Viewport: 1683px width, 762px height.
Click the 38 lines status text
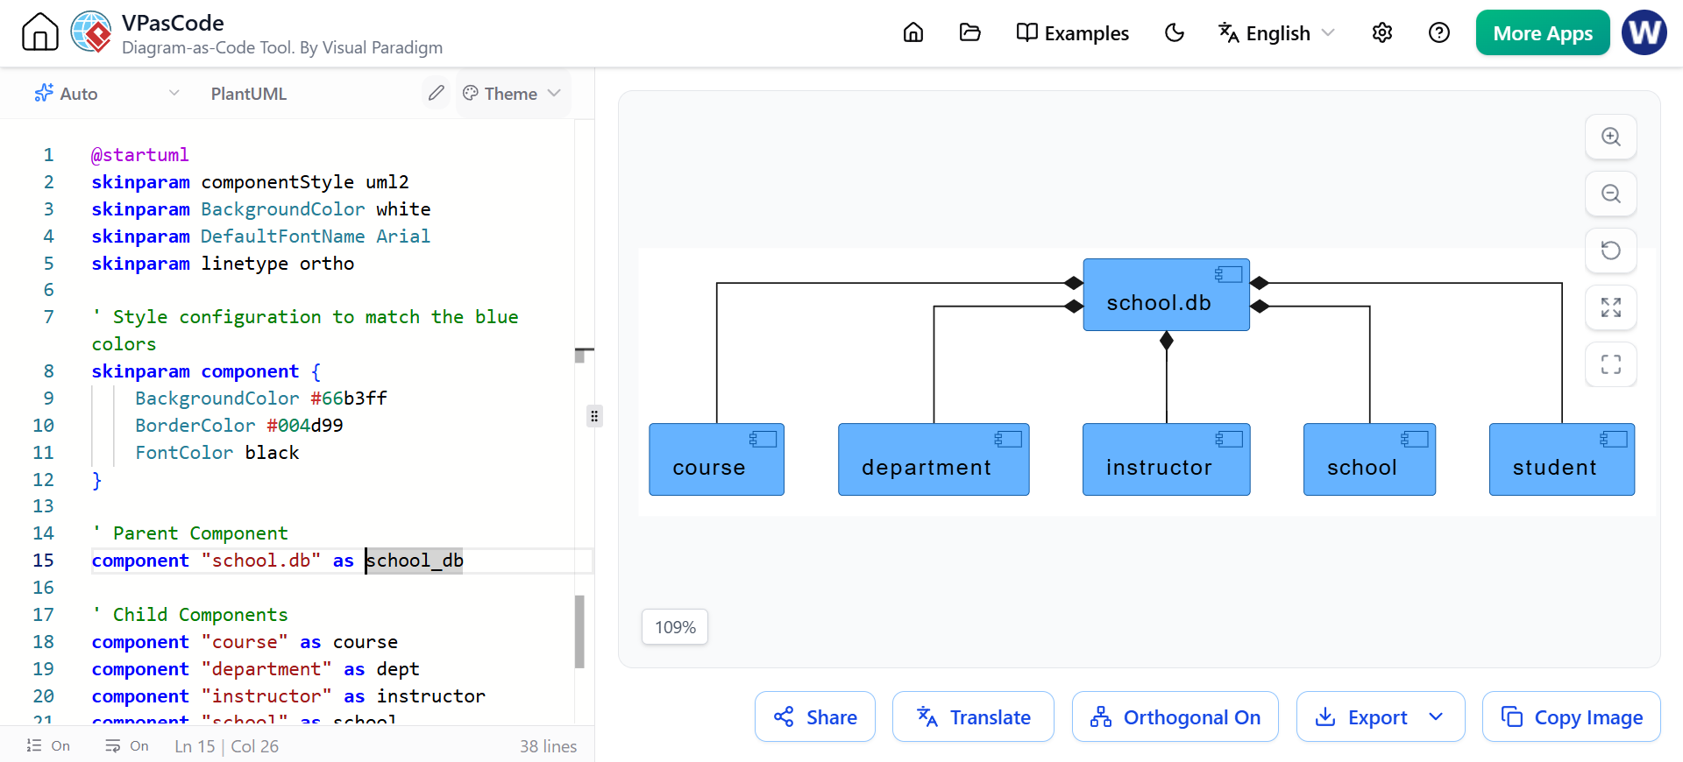548,746
